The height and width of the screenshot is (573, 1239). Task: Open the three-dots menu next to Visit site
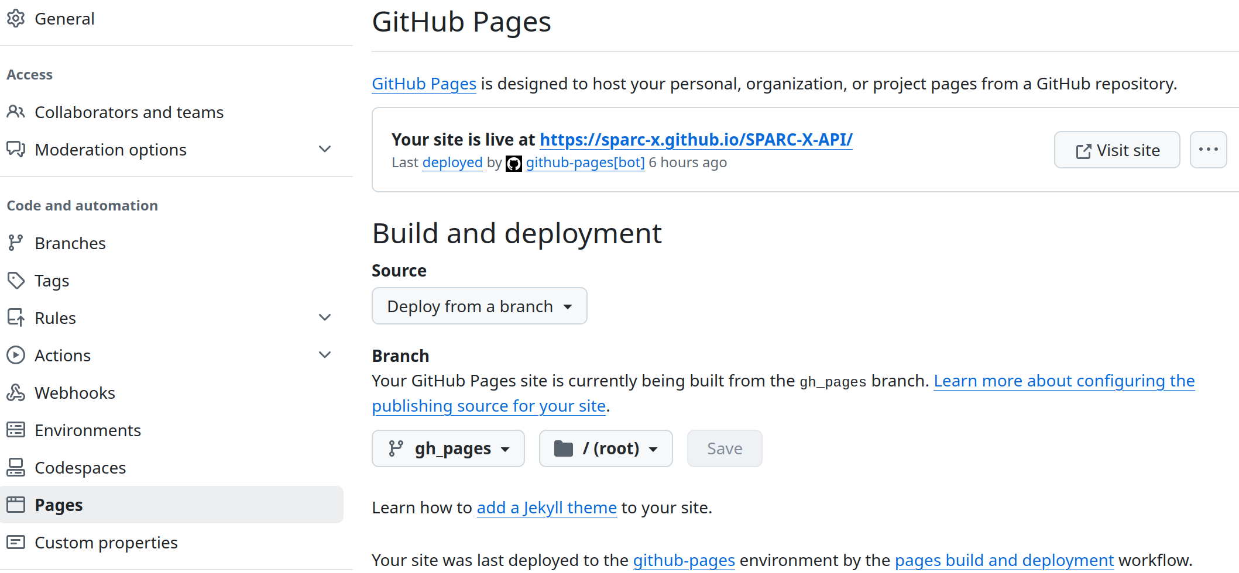(x=1208, y=150)
